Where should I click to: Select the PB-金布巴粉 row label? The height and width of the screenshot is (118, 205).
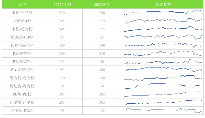click(x=22, y=70)
